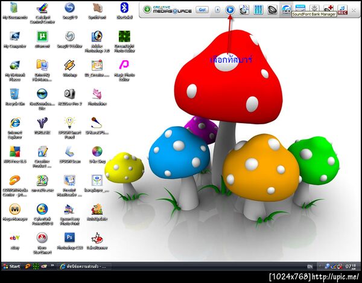Click the speaker with red plus icon

pyautogui.click(x=328, y=9)
